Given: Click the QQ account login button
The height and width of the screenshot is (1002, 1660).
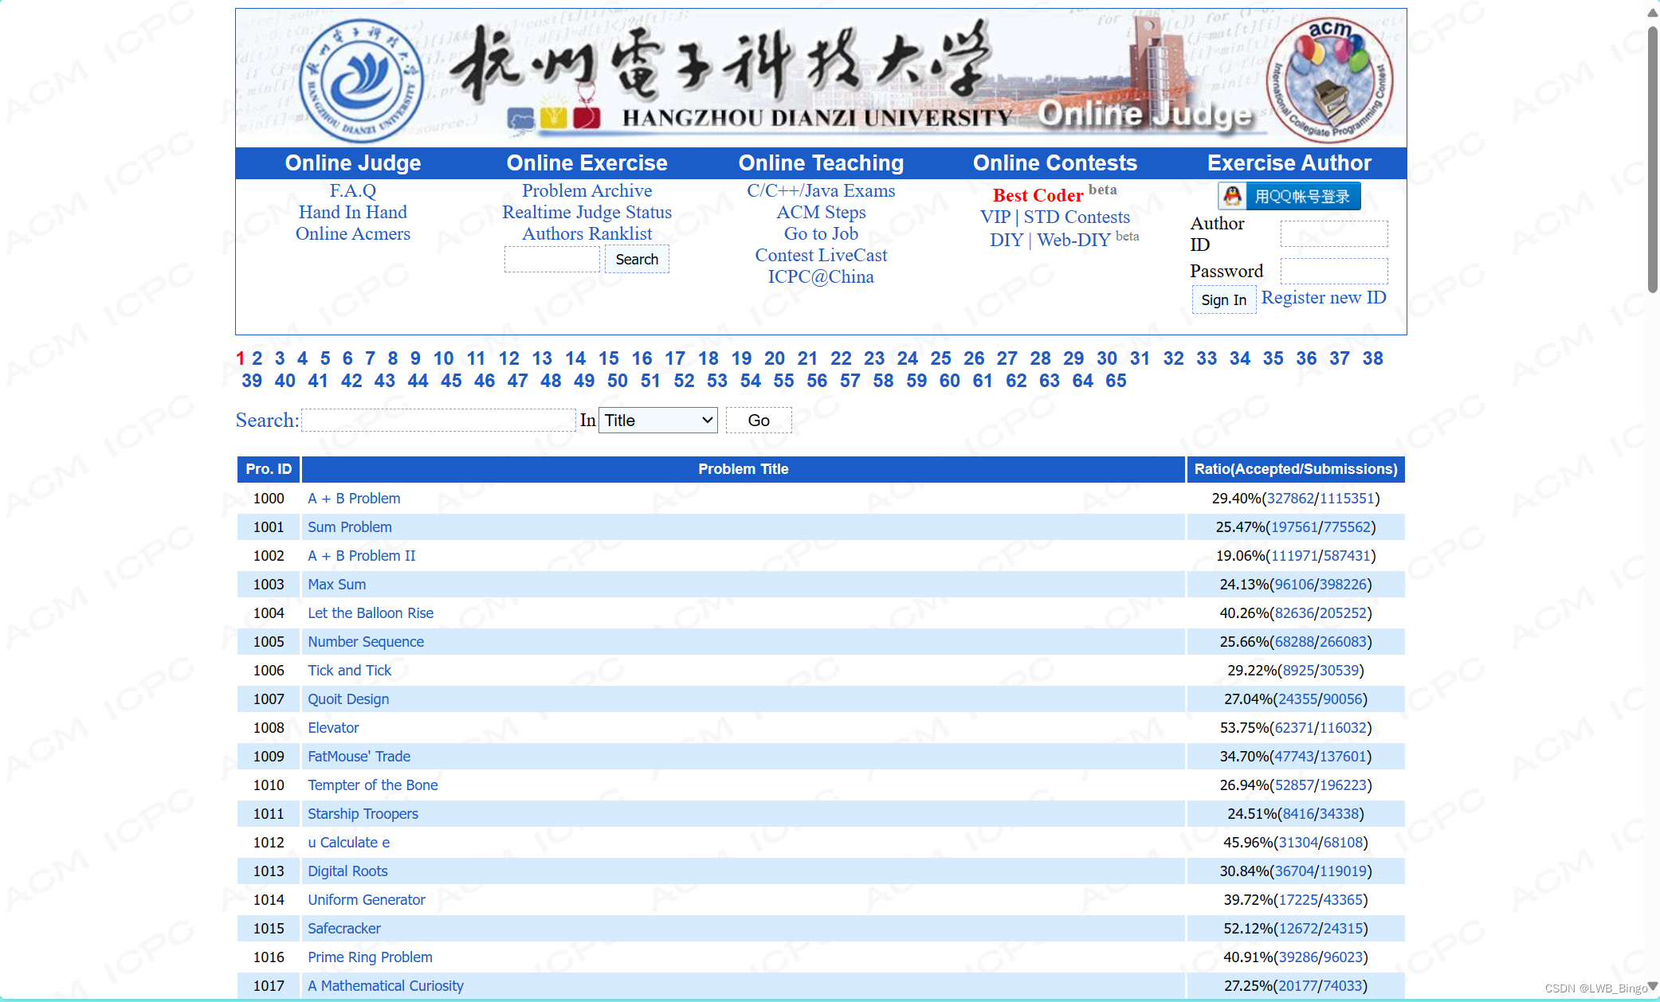Looking at the screenshot, I should click(1289, 196).
